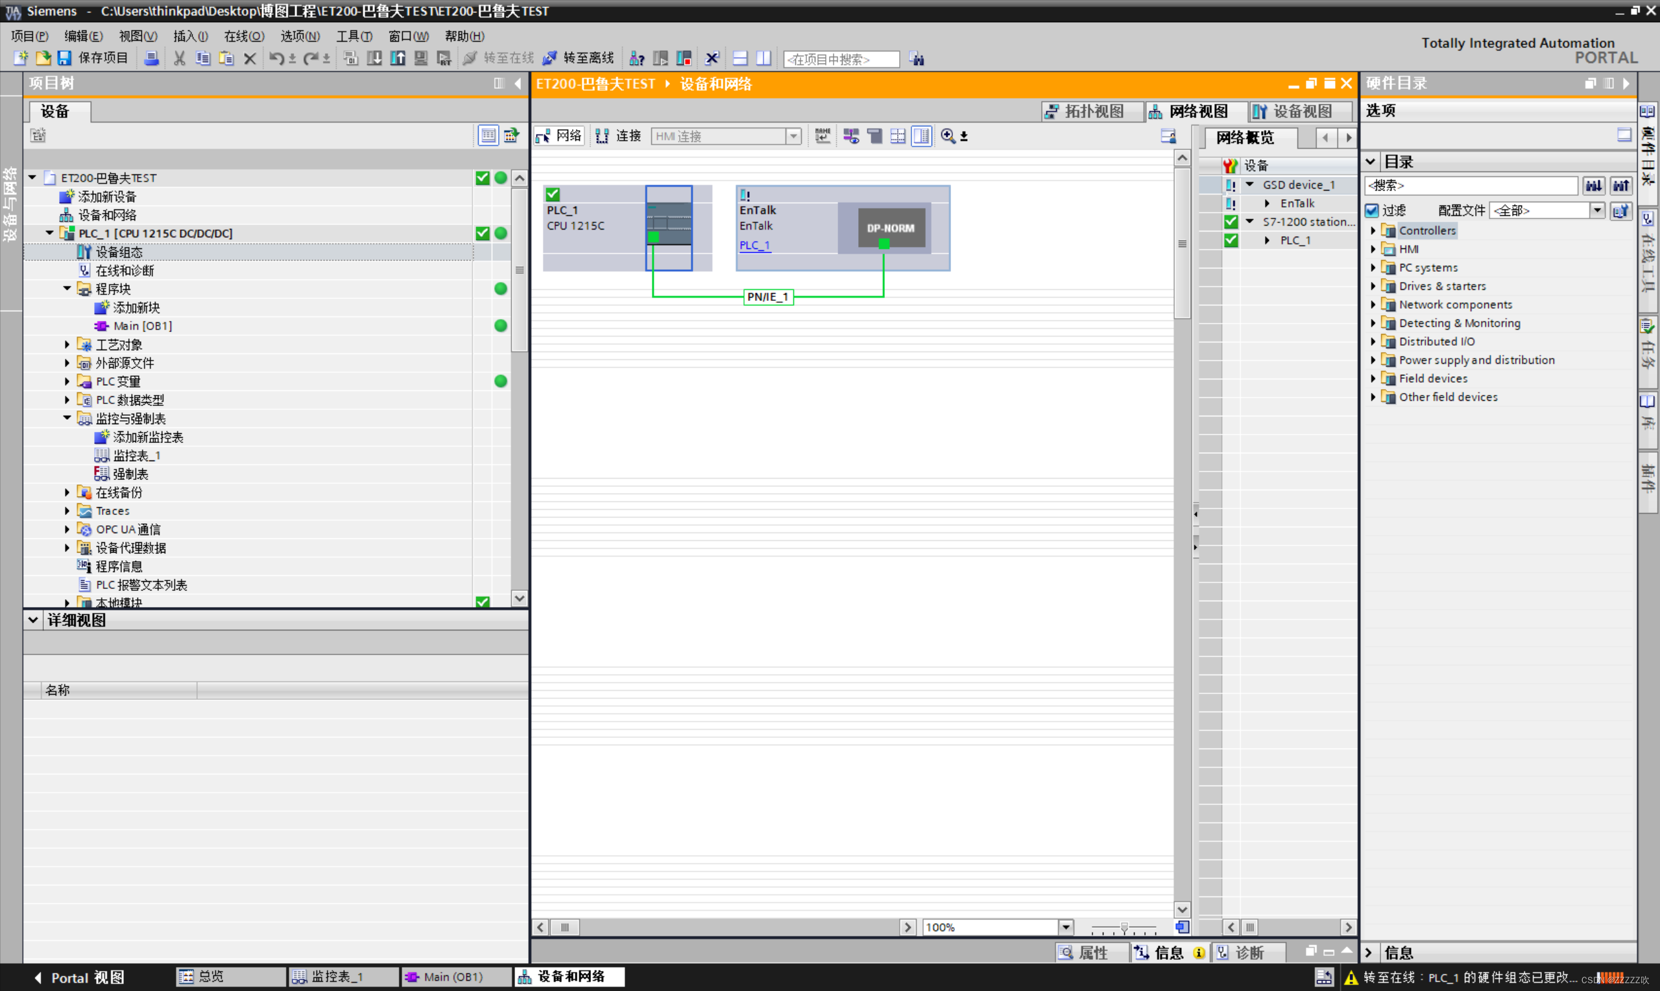This screenshot has width=1660, height=991.
Task: Click the start simulation icon
Action: point(420,58)
